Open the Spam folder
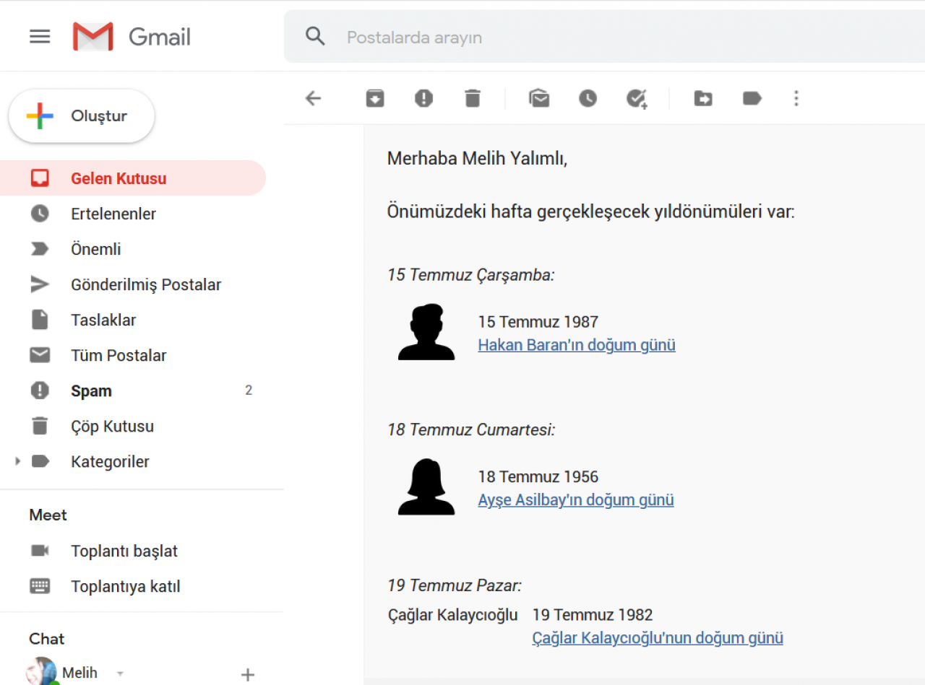925x685 pixels. pos(91,391)
